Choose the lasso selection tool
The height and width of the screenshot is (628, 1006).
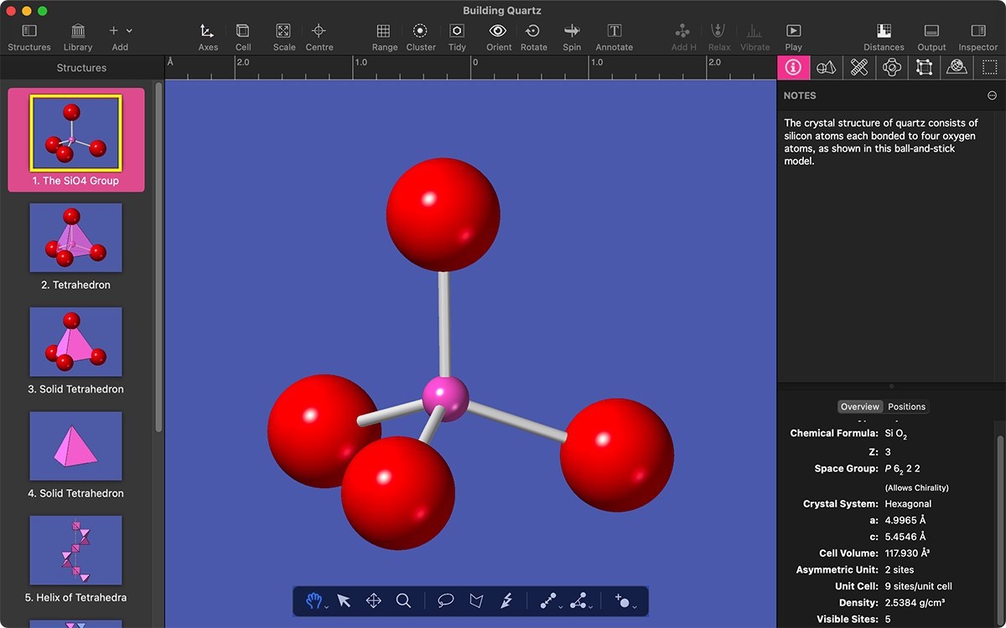(444, 600)
